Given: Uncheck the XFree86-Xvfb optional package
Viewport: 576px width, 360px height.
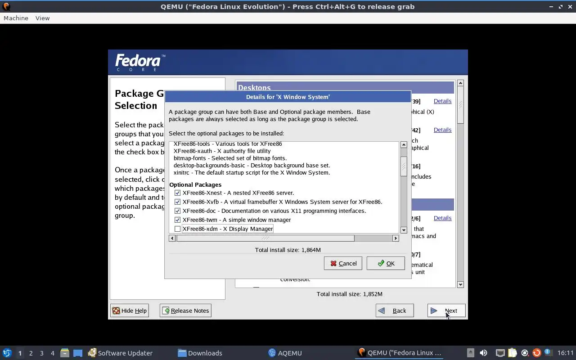Looking at the screenshot, I should (177, 202).
